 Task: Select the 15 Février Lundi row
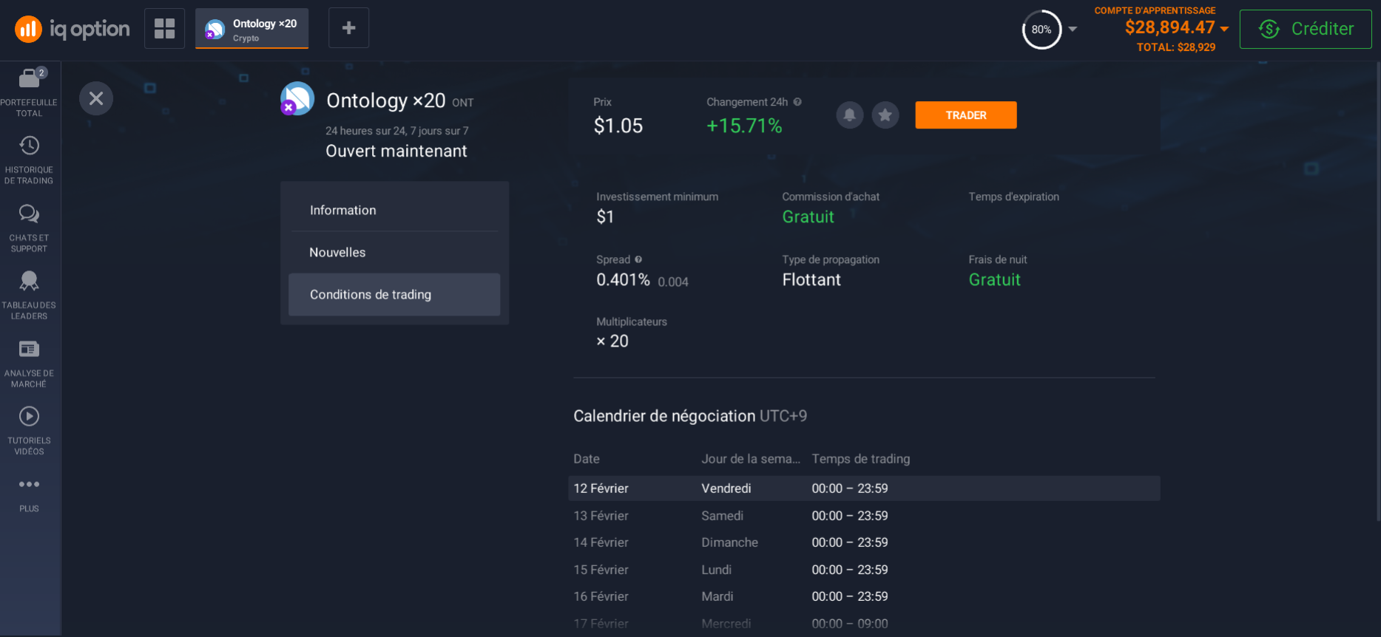tap(864, 570)
